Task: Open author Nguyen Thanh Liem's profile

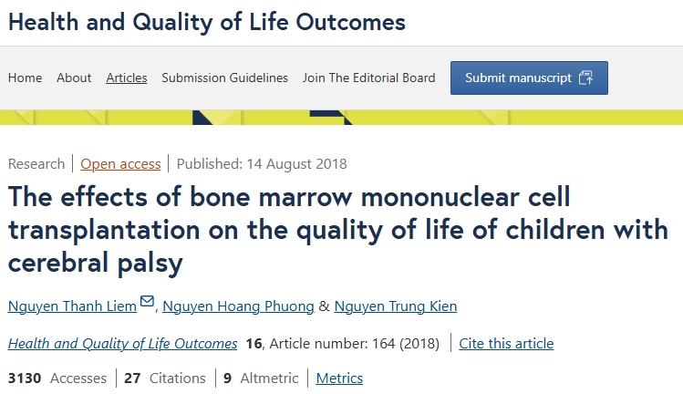Action: (x=72, y=306)
